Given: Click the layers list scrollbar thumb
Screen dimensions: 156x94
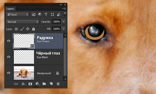Looking at the screenshot, I should (65, 57).
